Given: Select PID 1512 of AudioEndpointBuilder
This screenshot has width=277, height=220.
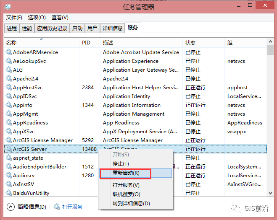Looking at the screenshot, I should pos(88,167).
